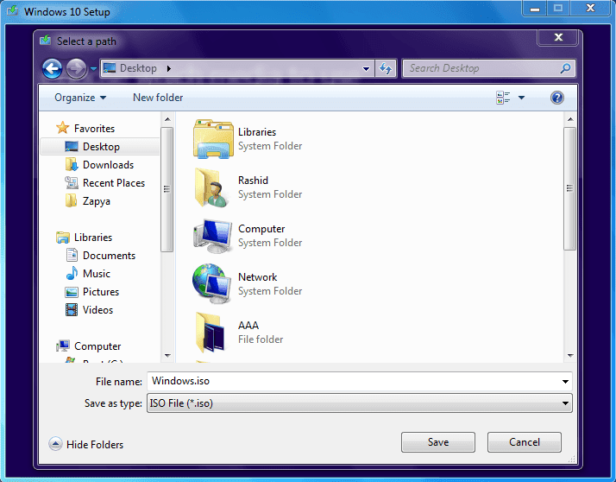Select the Libraries system folder icon

click(x=212, y=139)
